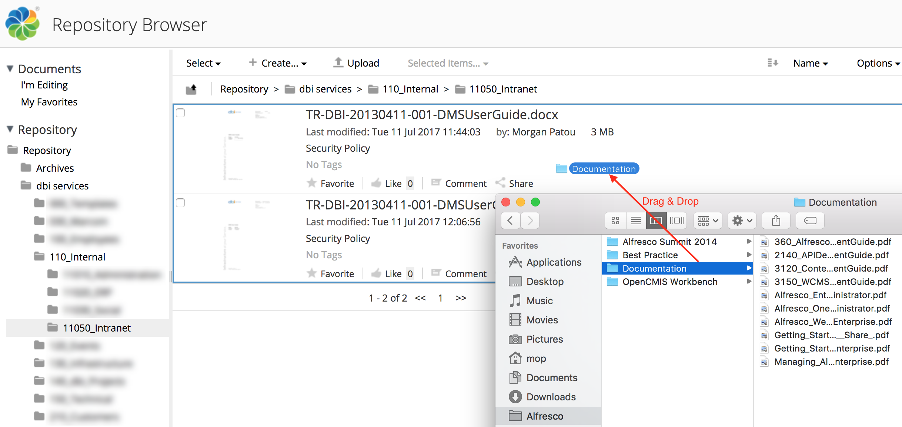Open the Options dropdown
The width and height of the screenshot is (902, 427).
point(878,63)
